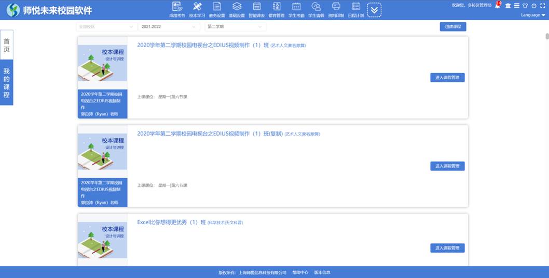Click the 版权所有 company text in the footer
The height and width of the screenshot is (278, 549).
pos(252,272)
